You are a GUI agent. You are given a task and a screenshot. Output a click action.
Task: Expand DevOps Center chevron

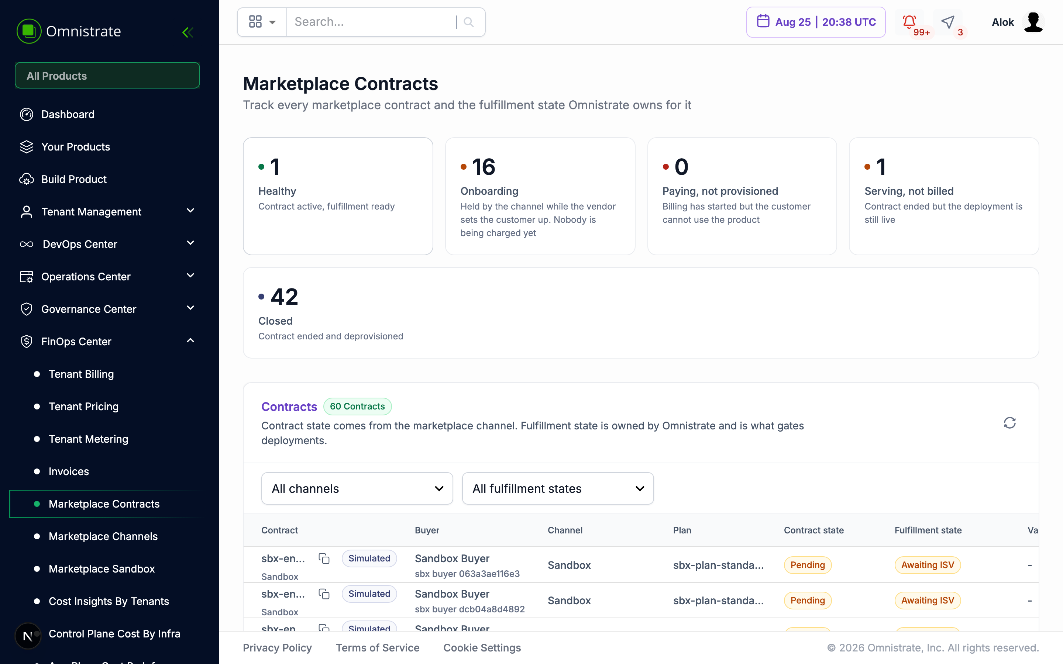click(x=190, y=243)
